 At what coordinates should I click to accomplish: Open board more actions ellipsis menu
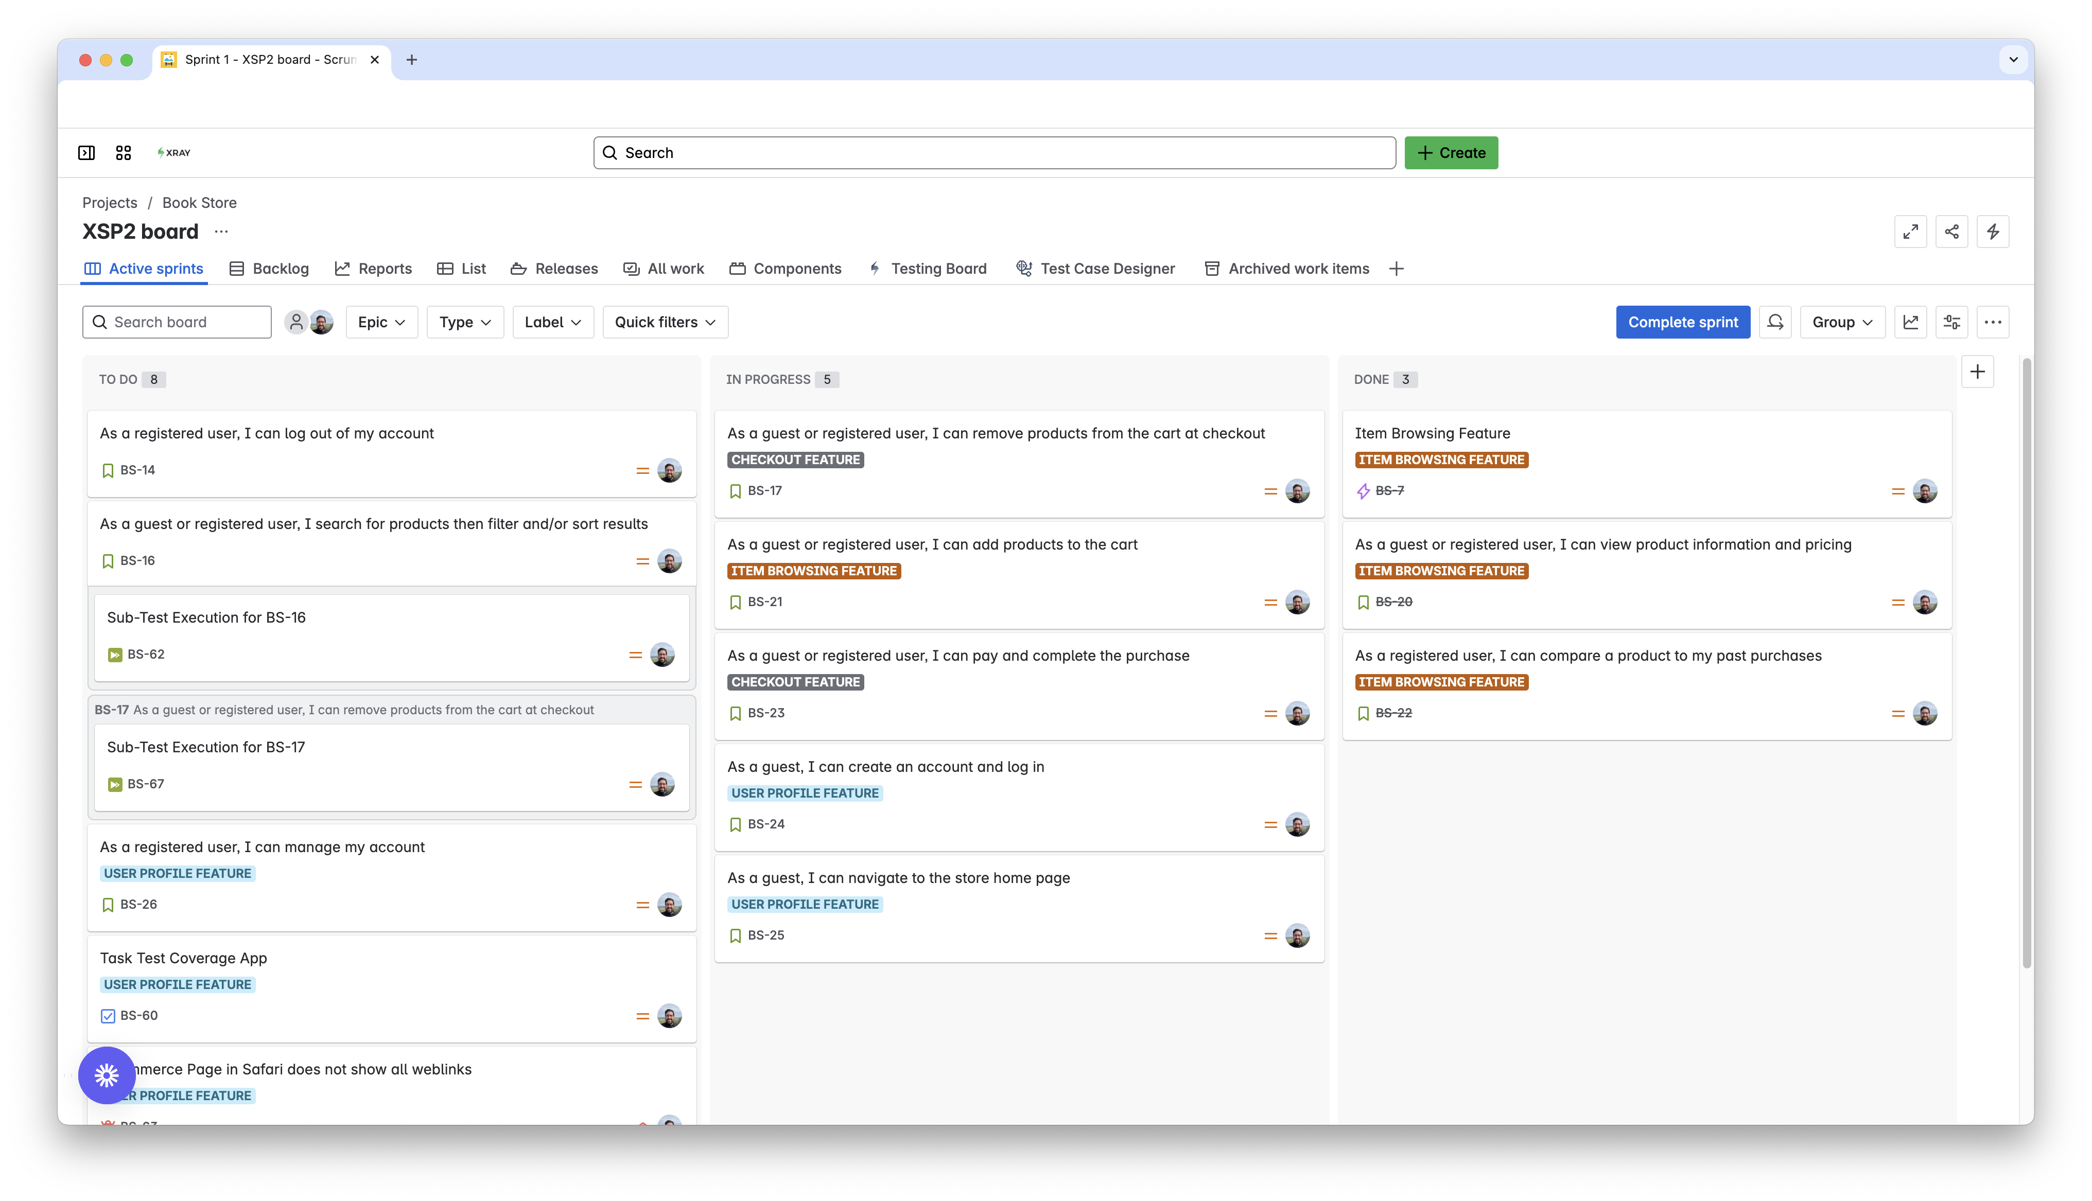coord(1992,322)
